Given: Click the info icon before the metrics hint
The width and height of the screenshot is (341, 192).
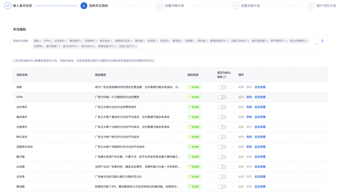Looking at the screenshot, I should 14,61.
